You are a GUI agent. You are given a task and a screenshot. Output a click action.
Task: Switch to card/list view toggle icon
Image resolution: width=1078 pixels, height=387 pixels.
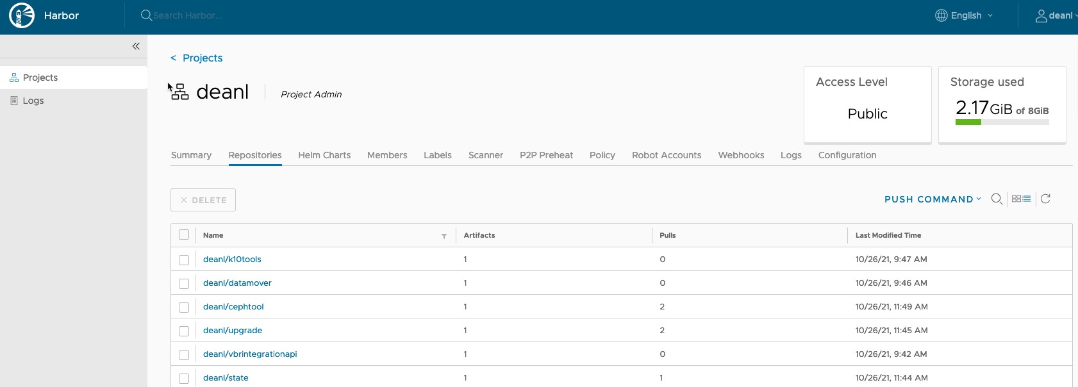pyautogui.click(x=1021, y=199)
